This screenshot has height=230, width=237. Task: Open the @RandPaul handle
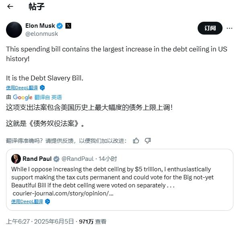point(78,159)
